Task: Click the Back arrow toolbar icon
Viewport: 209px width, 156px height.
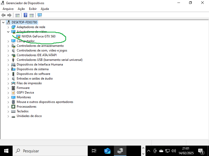Action: (x=3, y=15)
